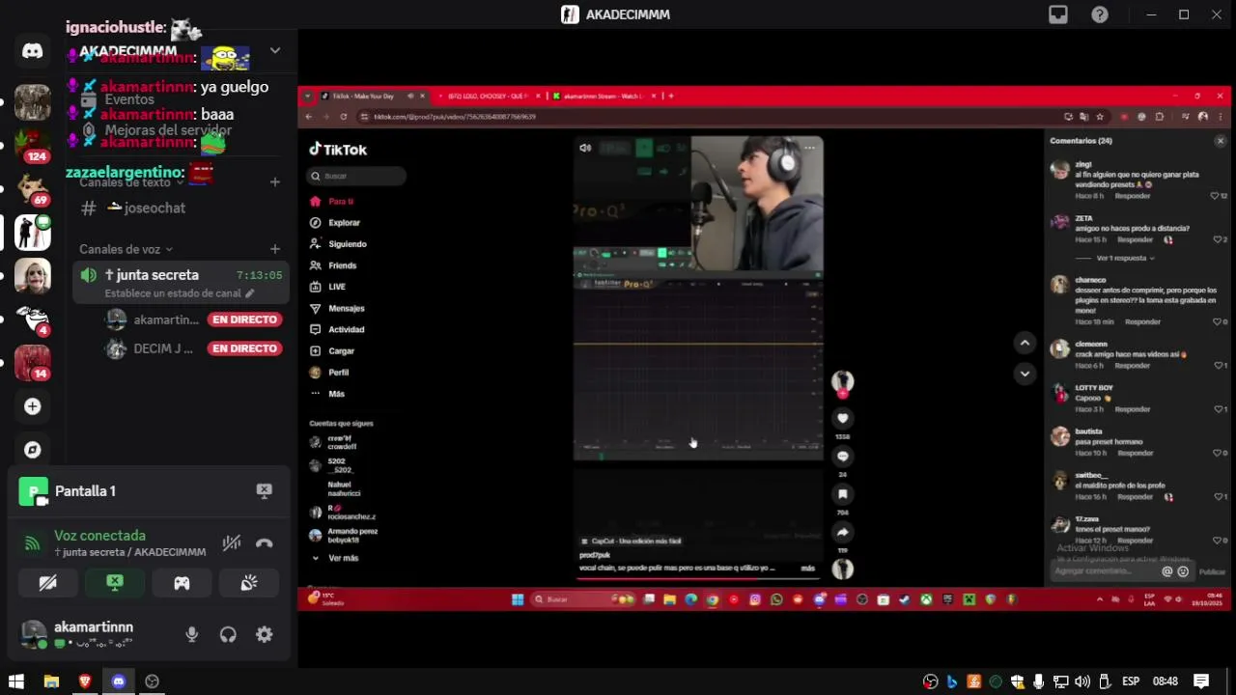1236x695 pixels.
Task: Open Discord direct messages home icon
Action: click(x=32, y=51)
